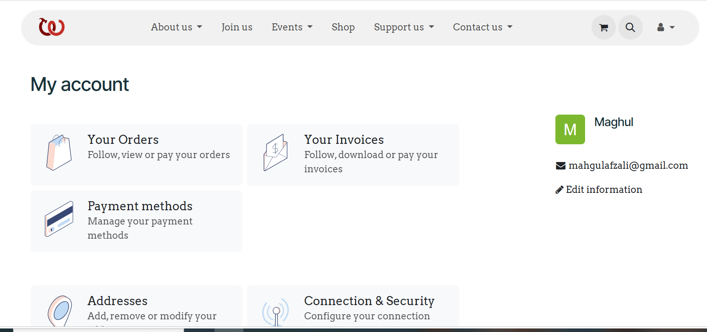
Task: Click the mahgulafzali@gmail.com email address
Action: tap(628, 166)
